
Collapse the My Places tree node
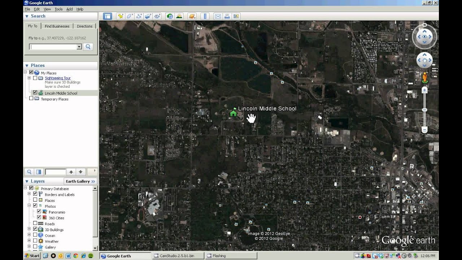point(25,72)
